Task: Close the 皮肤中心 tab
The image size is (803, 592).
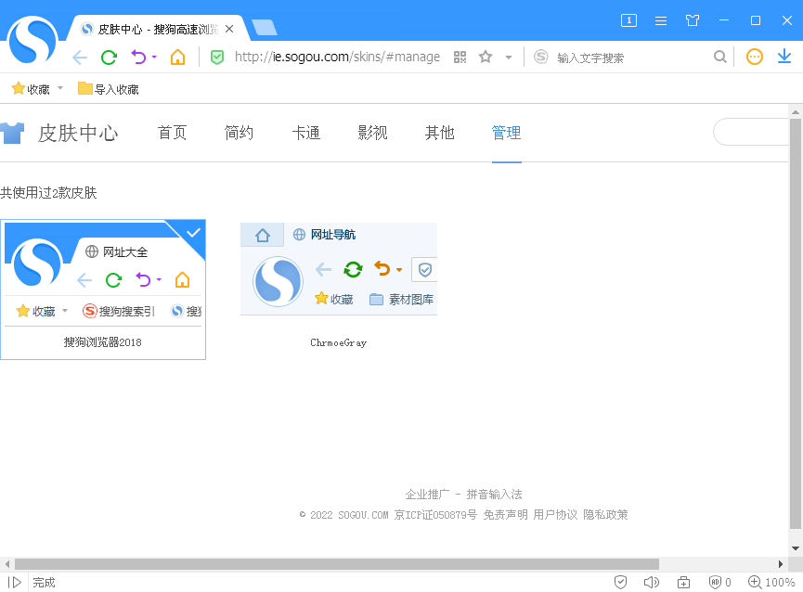Action: click(229, 29)
